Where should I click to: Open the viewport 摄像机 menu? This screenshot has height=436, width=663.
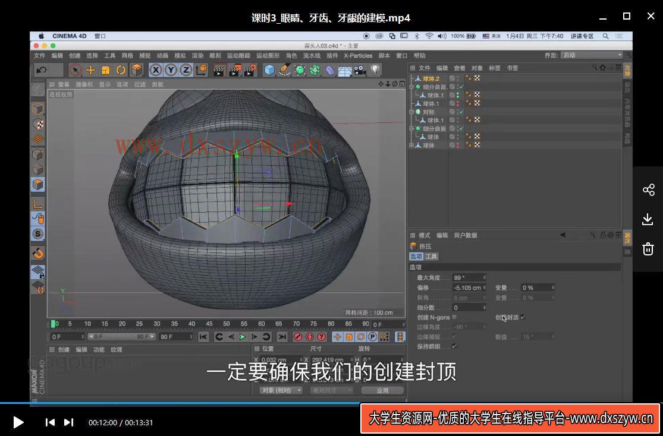point(84,84)
